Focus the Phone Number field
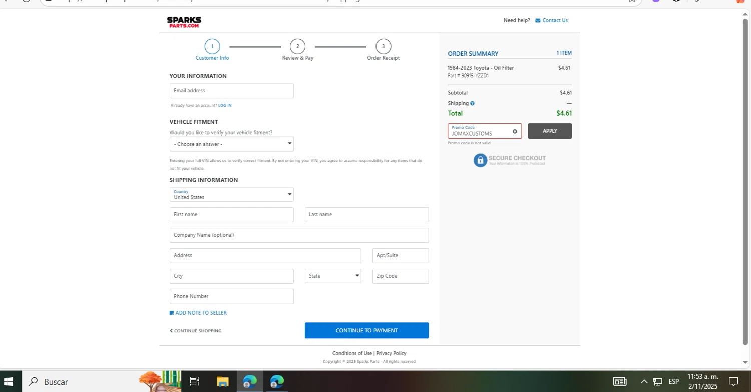The width and height of the screenshot is (751, 392). coord(231,296)
